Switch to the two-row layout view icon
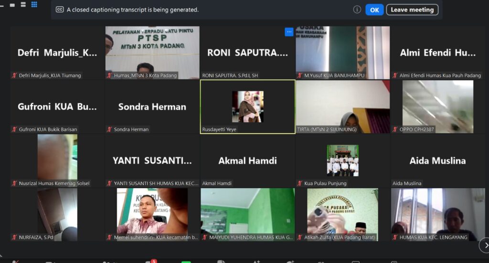The width and height of the screenshot is (489, 263). pyautogui.click(x=23, y=5)
